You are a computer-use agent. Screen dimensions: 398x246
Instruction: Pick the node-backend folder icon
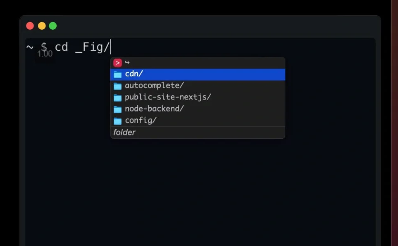[118, 109]
